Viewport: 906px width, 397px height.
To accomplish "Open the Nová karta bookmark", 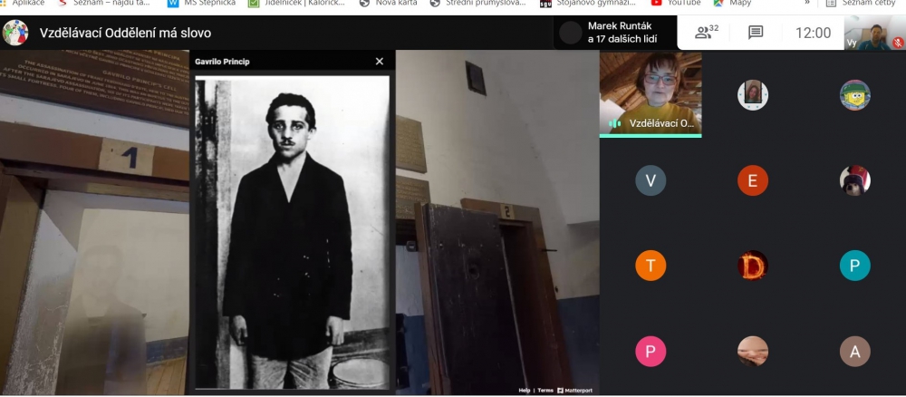I will pos(388,3).
